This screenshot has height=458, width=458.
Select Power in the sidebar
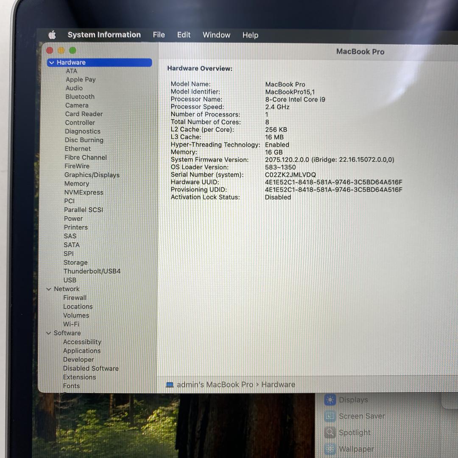click(x=74, y=218)
